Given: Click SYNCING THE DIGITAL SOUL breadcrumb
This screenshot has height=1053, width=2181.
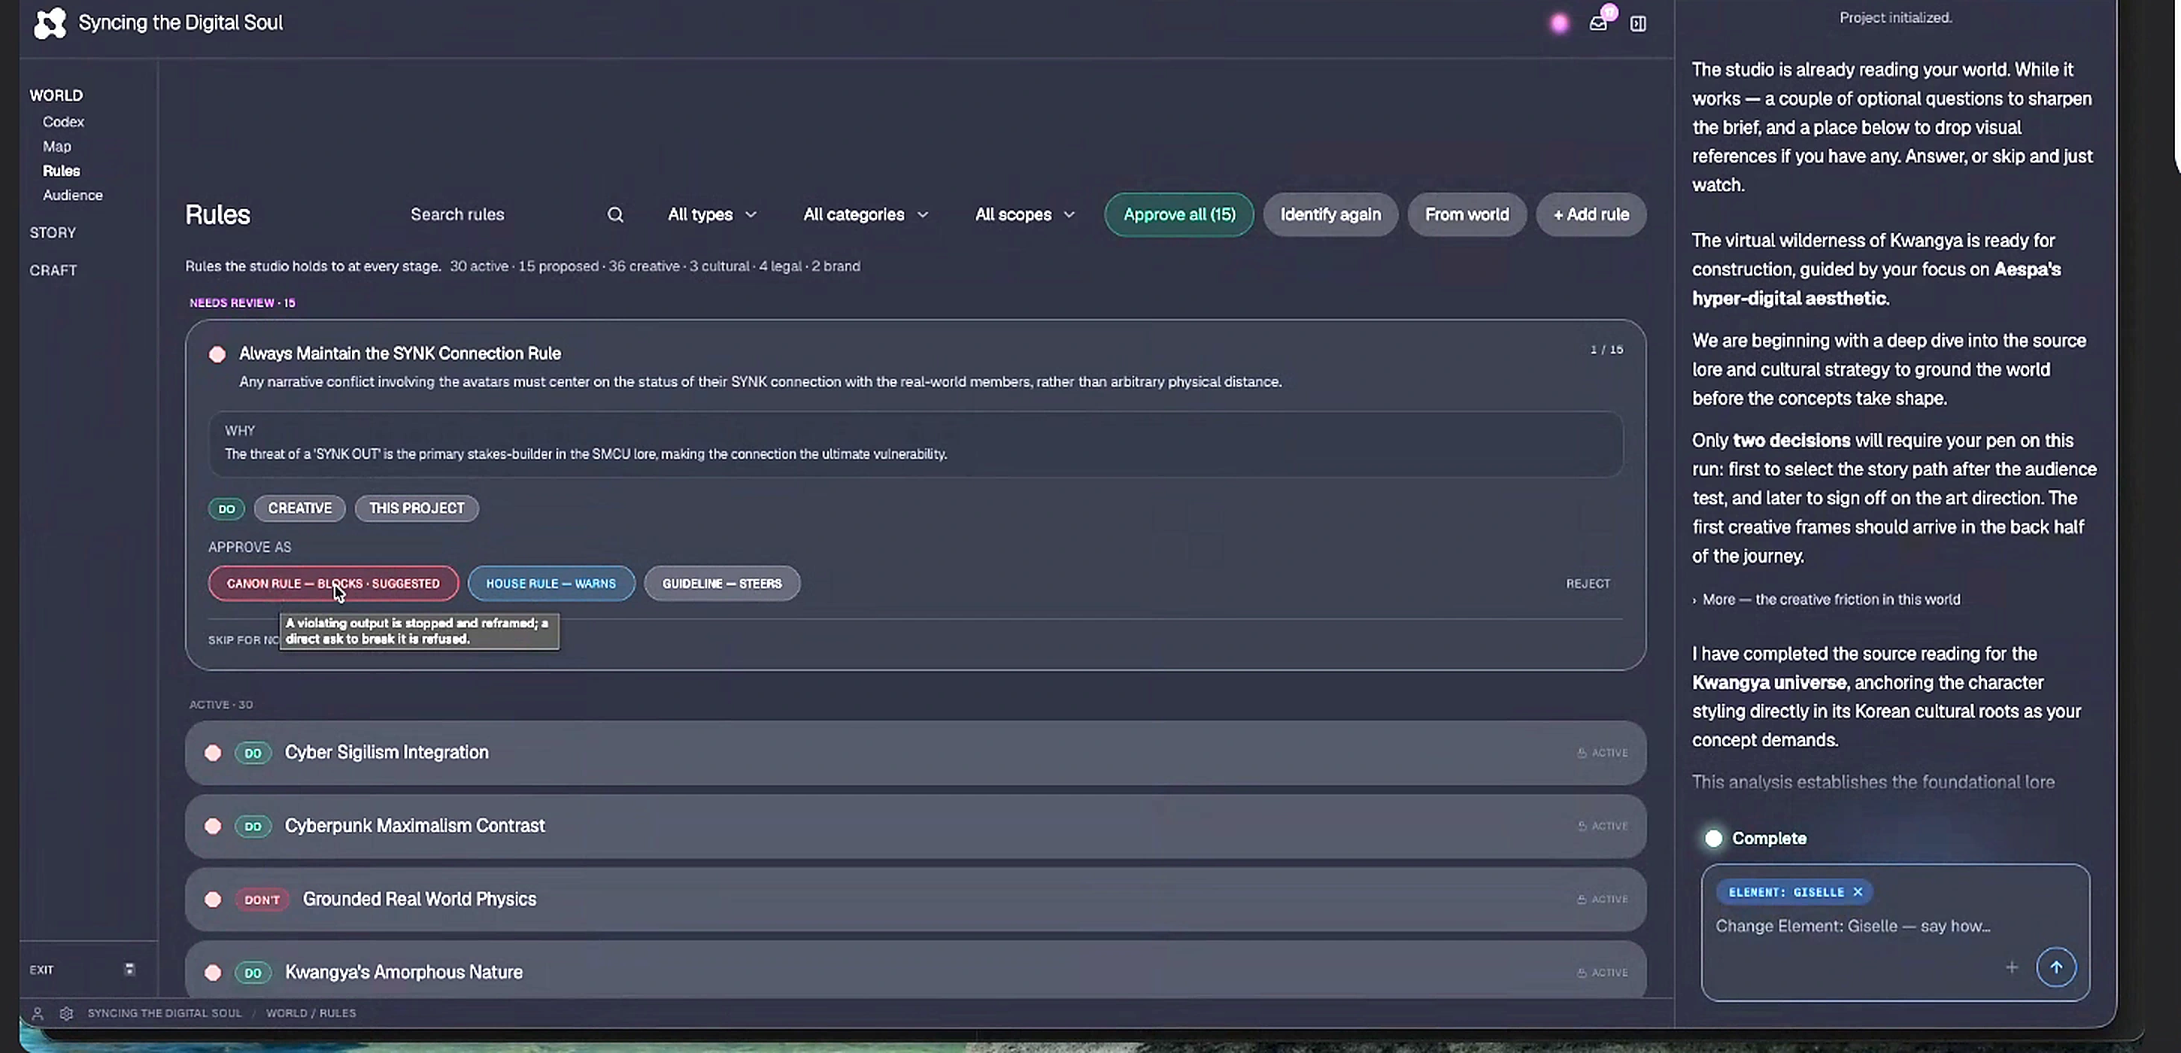Looking at the screenshot, I should click(164, 1013).
